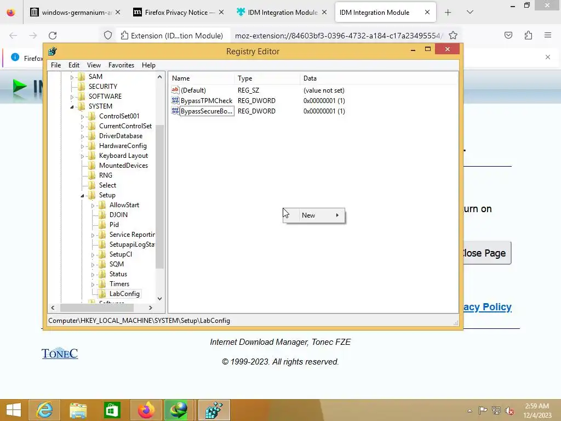This screenshot has height=421, width=561.
Task: Open the Windows Store taskbar icon
Action: click(x=112, y=410)
